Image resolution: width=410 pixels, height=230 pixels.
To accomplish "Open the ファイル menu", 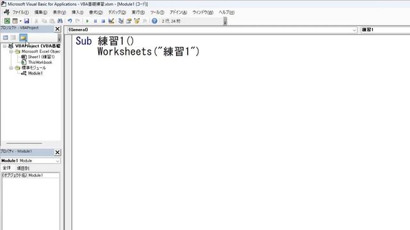I will [20, 12].
